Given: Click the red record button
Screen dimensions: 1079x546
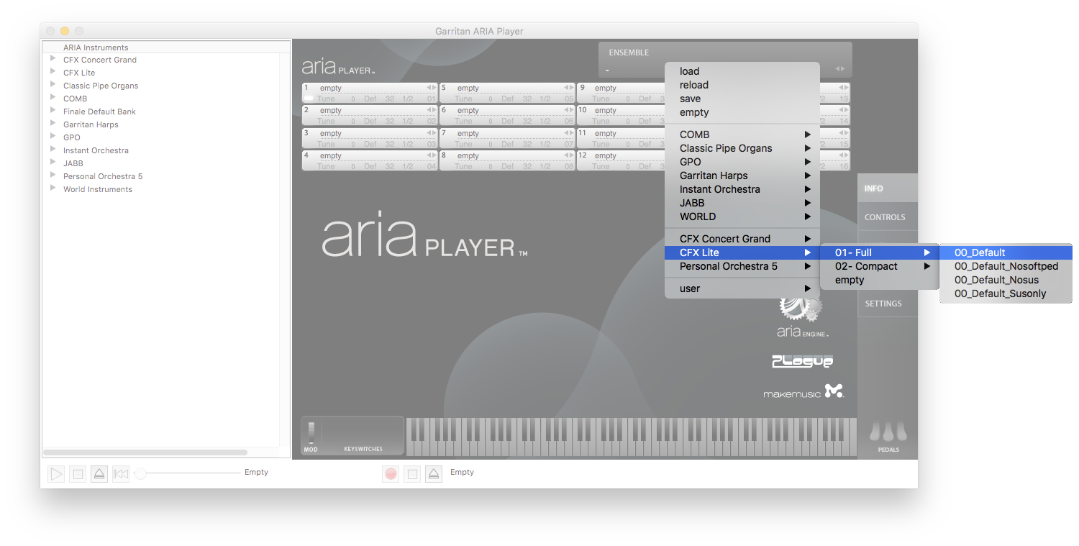Looking at the screenshot, I should tap(391, 473).
